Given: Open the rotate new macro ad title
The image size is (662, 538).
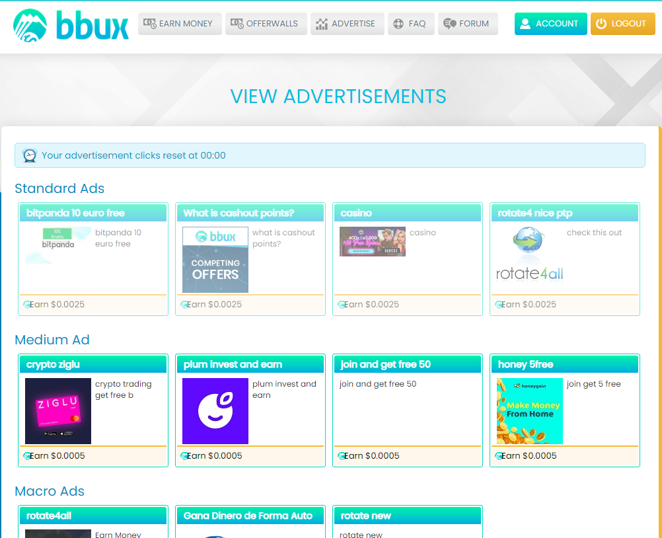Looking at the screenshot, I should (x=365, y=516).
